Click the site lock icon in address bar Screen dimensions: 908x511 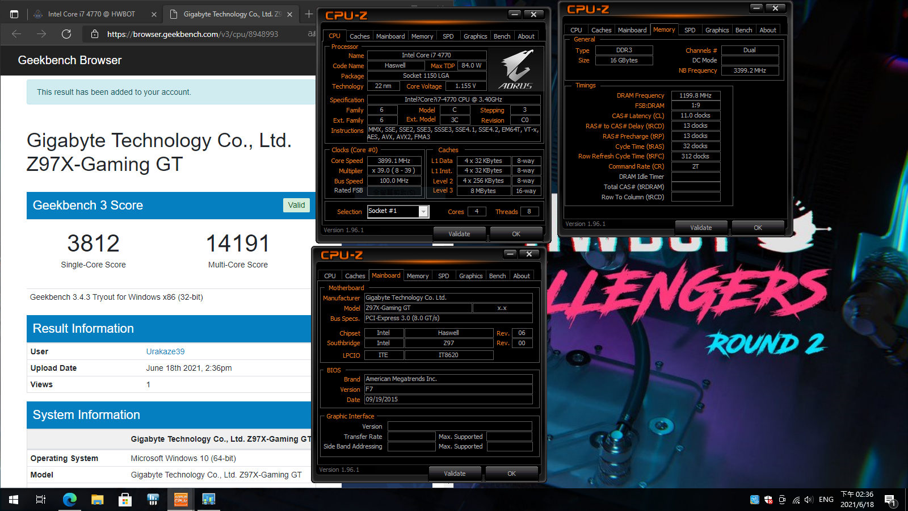[x=95, y=34]
